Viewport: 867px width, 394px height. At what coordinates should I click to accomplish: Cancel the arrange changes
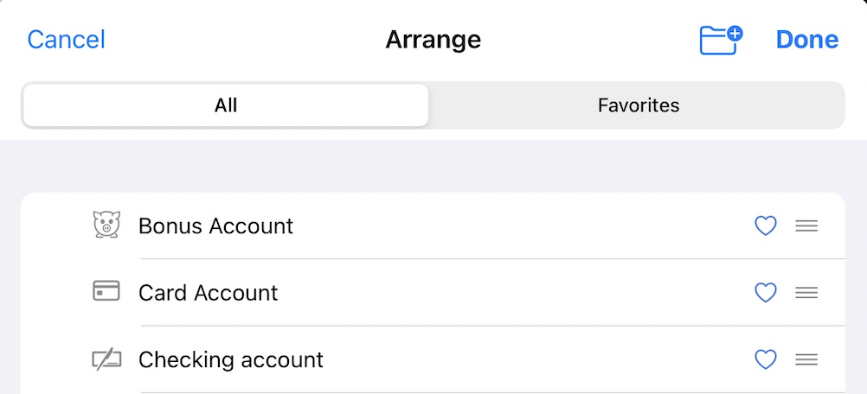click(x=67, y=40)
